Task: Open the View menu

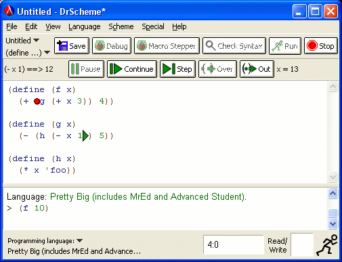Action: [53, 26]
